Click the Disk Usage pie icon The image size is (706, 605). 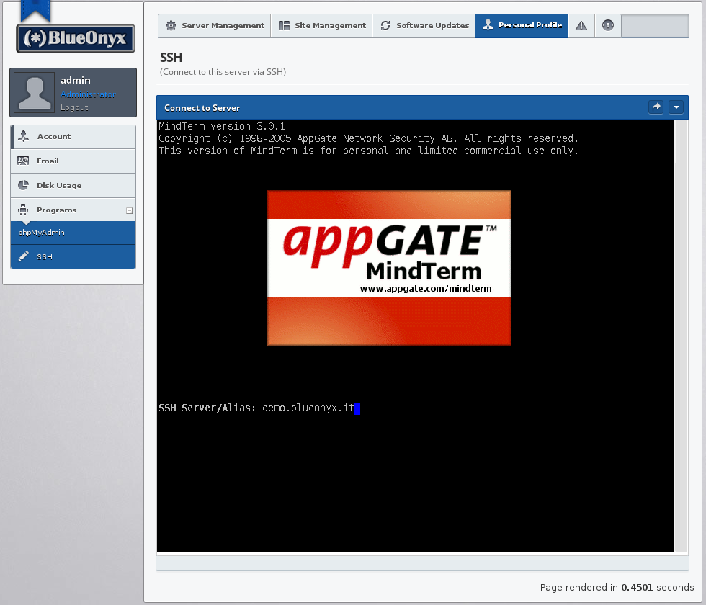click(x=23, y=185)
